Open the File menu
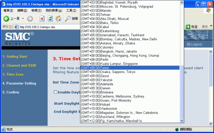Image resolution: width=214 pixels, height=133 pixels. (8, 10)
